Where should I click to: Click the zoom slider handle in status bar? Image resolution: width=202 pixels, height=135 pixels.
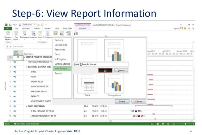[186, 124]
